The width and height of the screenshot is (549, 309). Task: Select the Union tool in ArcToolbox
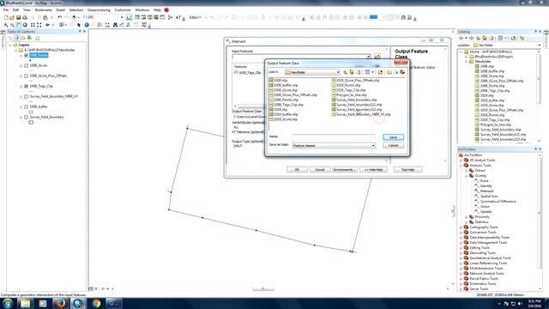coord(486,207)
